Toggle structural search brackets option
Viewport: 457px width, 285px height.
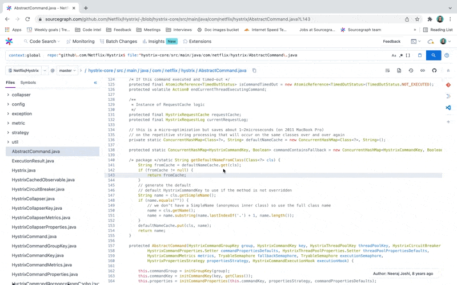[x=408, y=55]
